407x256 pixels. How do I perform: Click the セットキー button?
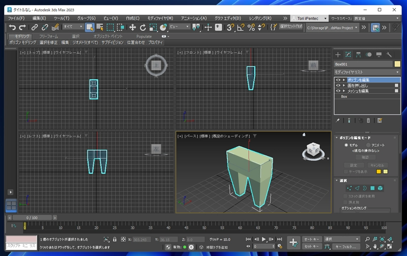pyautogui.click(x=312, y=246)
